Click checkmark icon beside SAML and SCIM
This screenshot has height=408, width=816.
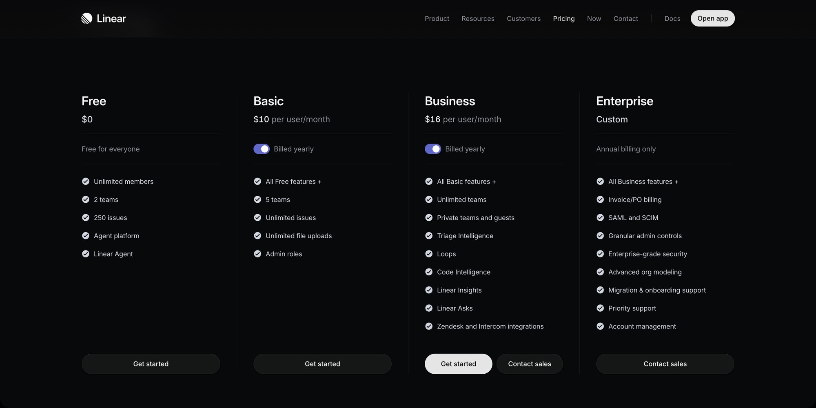600,217
